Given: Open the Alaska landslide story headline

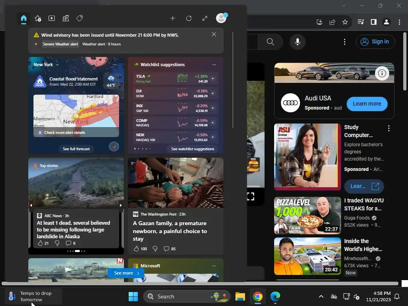Looking at the screenshot, I should click(x=73, y=229).
